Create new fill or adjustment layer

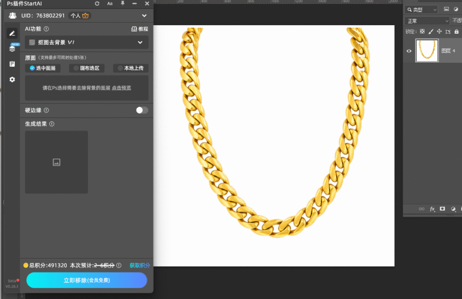(453, 209)
